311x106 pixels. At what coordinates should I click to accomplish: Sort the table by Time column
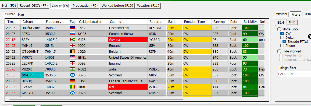click(x=13, y=22)
